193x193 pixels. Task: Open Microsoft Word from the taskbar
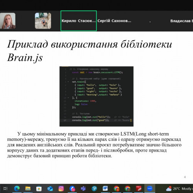(105, 189)
